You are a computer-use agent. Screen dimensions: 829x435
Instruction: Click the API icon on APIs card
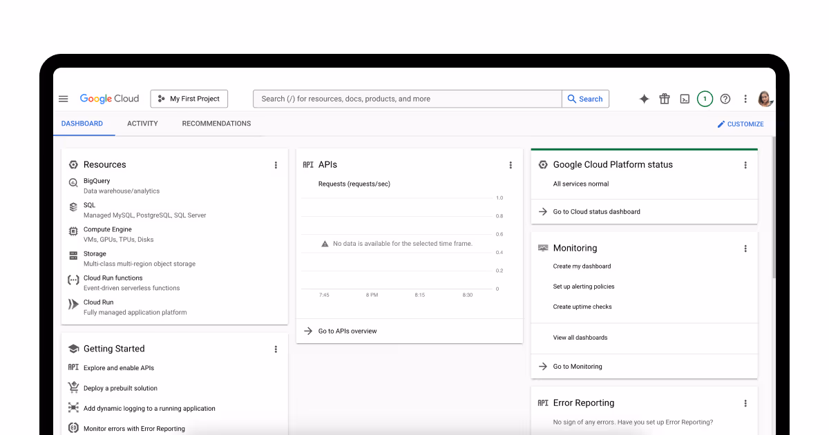tap(308, 164)
